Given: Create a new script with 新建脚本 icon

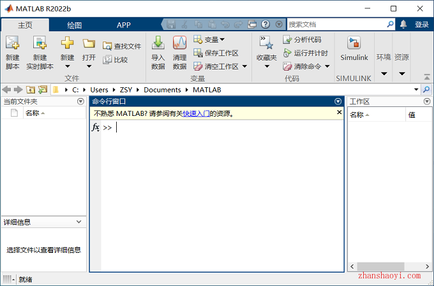Looking at the screenshot, I should pyautogui.click(x=13, y=52).
